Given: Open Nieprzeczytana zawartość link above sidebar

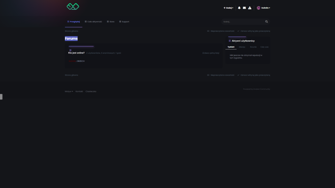Looking at the screenshot, I should click(221, 31).
